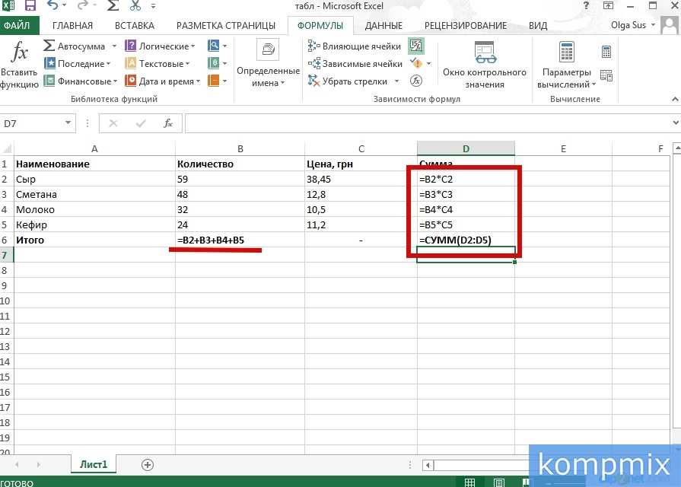Expand the Убрать стрелки dropdown arrow
The width and height of the screenshot is (681, 487).
pyautogui.click(x=396, y=81)
